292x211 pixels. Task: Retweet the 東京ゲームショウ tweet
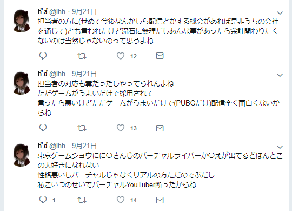coord(82,200)
